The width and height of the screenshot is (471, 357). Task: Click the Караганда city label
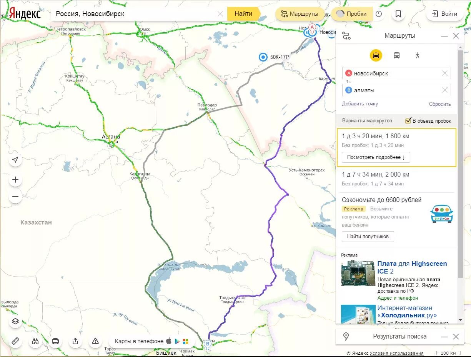click(x=140, y=174)
